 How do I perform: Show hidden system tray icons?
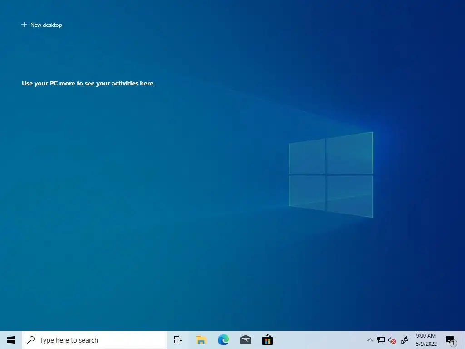(x=370, y=340)
